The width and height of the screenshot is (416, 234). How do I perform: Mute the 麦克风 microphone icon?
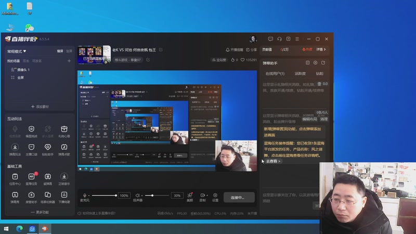point(85,196)
